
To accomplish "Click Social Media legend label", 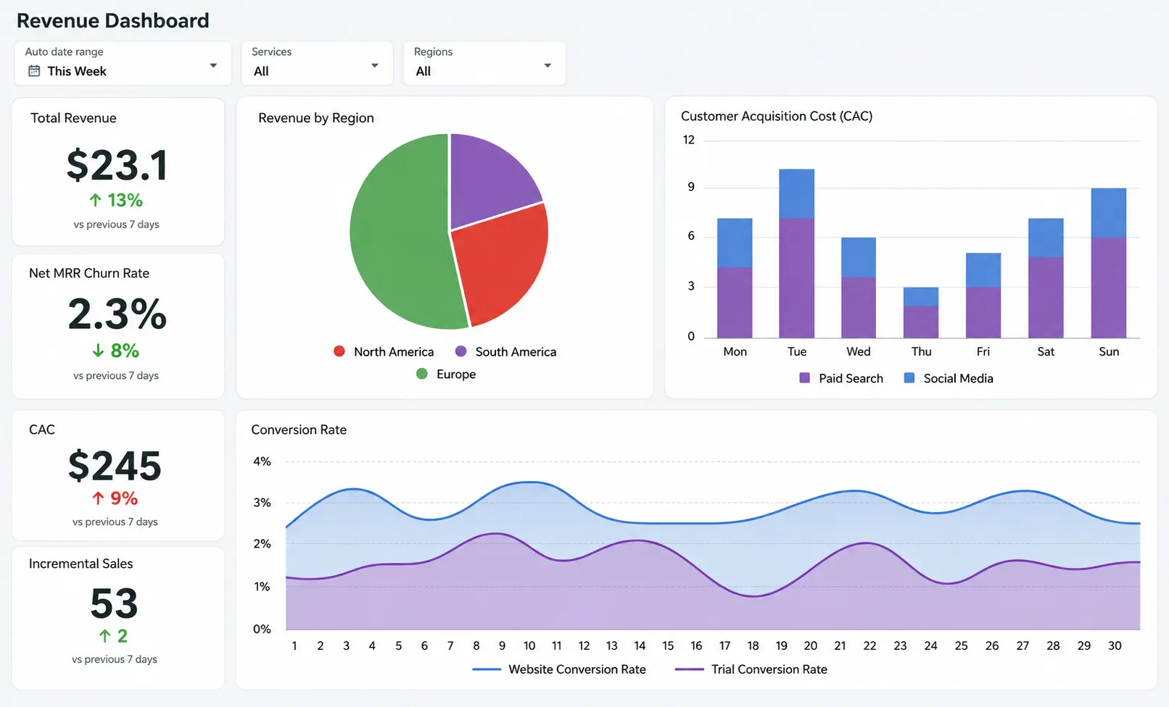I will tap(958, 378).
